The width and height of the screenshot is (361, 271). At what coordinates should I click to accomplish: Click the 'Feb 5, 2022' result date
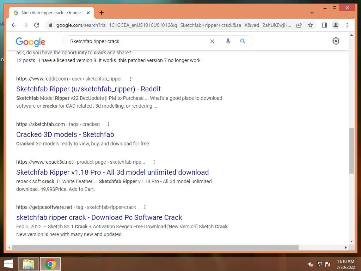(x=29, y=227)
